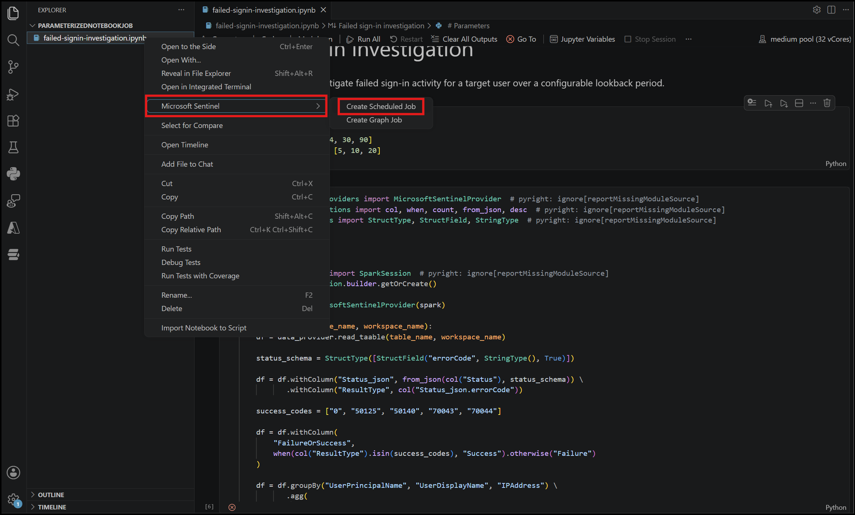Open Jupyter Variables
This screenshot has height=515, width=855.
(583, 39)
